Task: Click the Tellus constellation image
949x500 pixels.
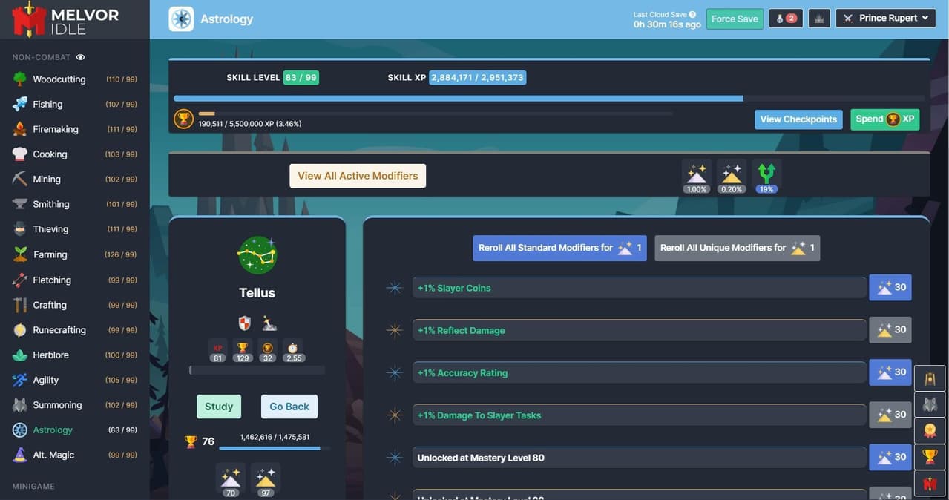Action: tap(257, 255)
